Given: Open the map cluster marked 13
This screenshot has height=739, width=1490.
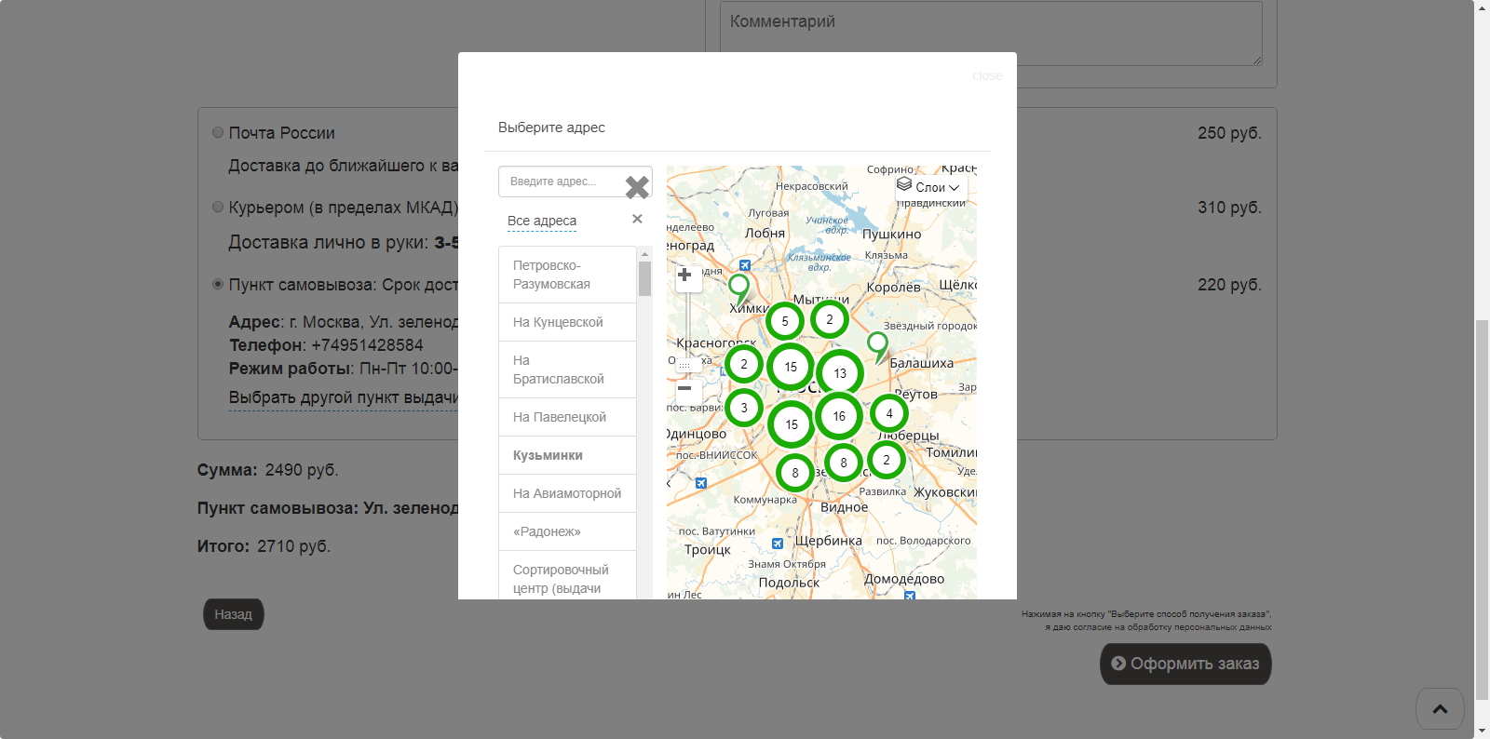Looking at the screenshot, I should click(x=840, y=373).
